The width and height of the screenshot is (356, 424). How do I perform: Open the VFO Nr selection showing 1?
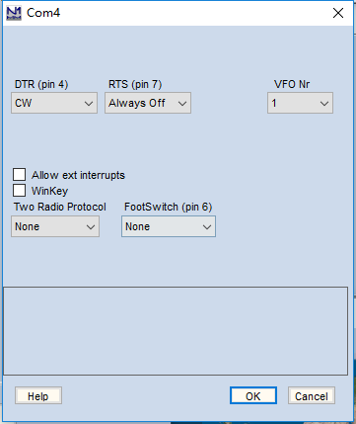point(300,103)
